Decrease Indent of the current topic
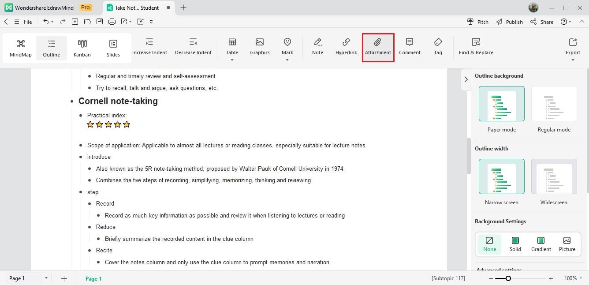Image resolution: width=589 pixels, height=285 pixels. pyautogui.click(x=193, y=47)
